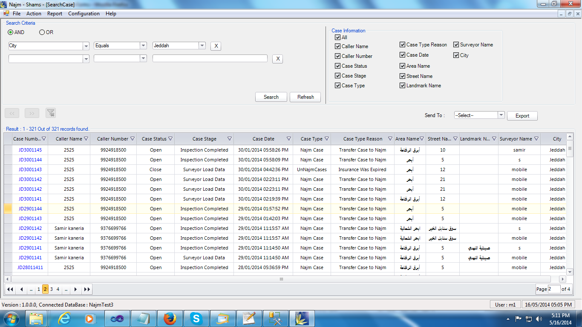
Task: Toggle the All checkbox in Case Information
Action: click(x=338, y=37)
